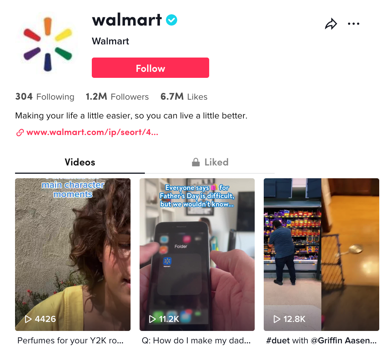Viewport: 386px width, 352px height.
Task: Click play icon showing 11.2K views
Action: tap(152, 319)
